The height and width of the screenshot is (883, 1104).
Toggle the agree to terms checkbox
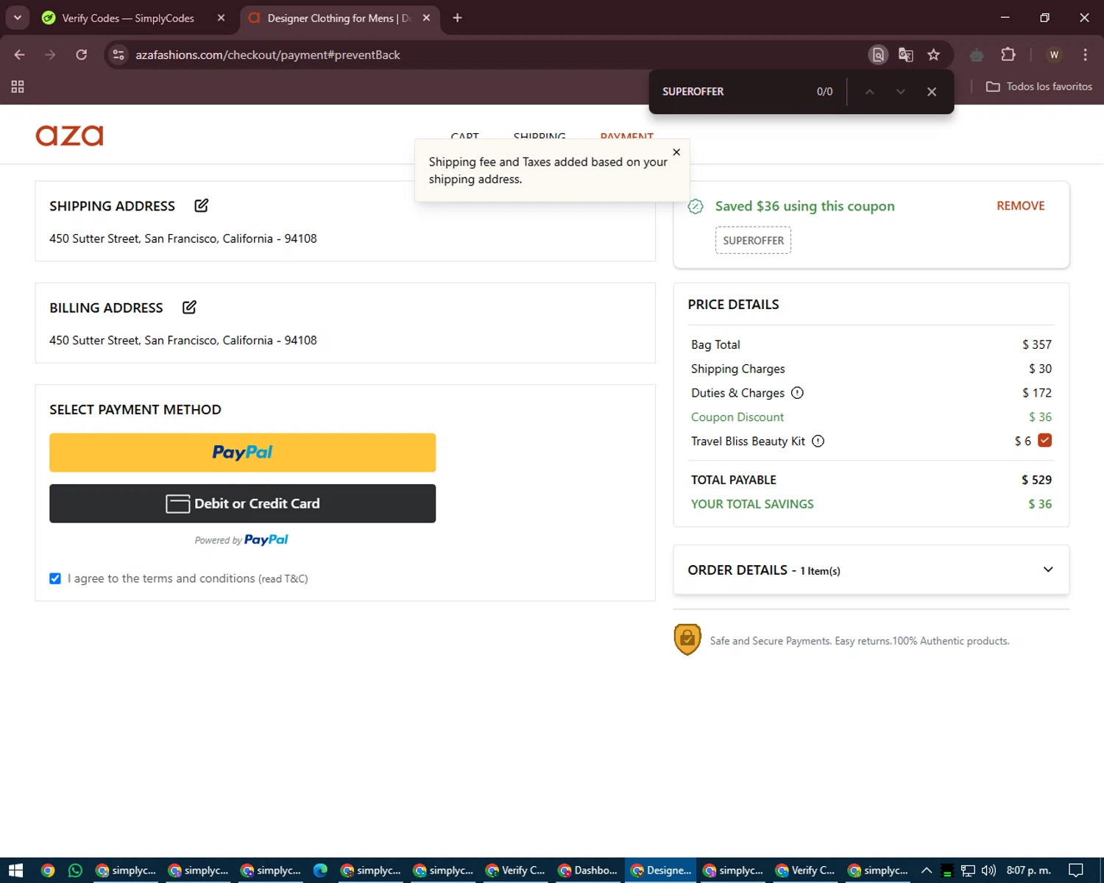pos(55,578)
